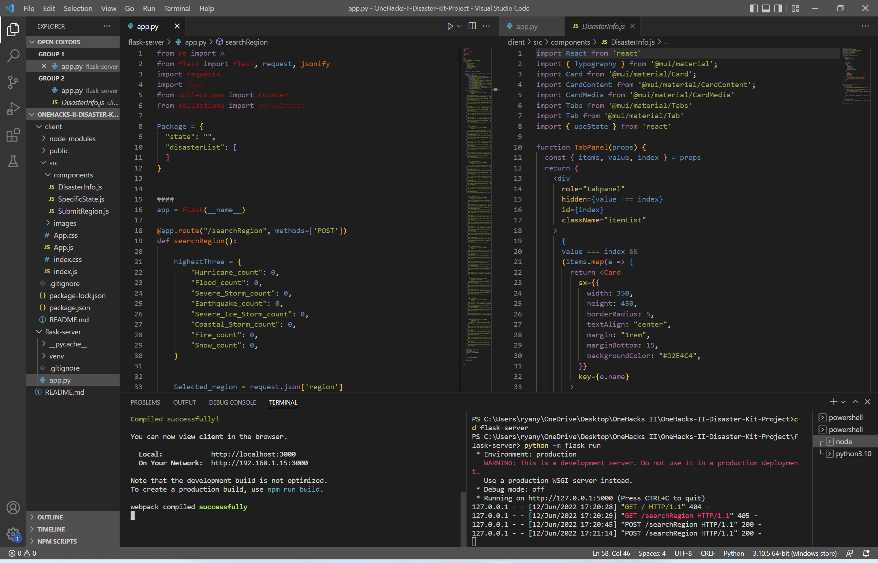Expand the node_modules folder
This screenshot has width=878, height=563.
[x=72, y=139]
